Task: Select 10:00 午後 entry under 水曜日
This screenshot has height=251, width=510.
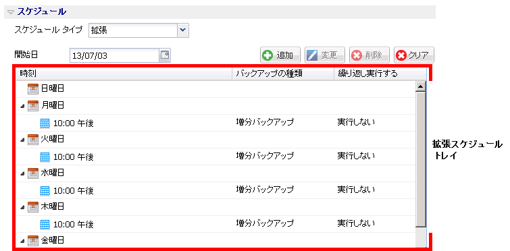Action: click(74, 191)
